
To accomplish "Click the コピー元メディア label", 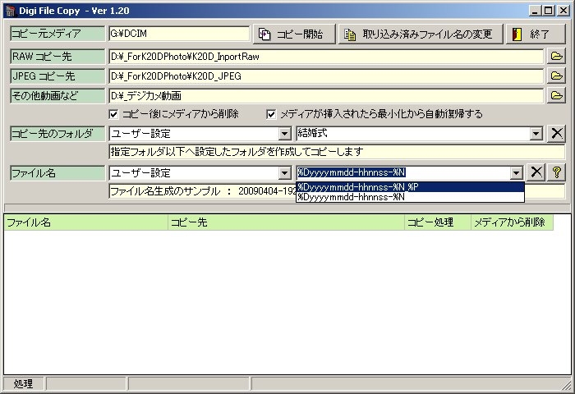I will tap(57, 34).
